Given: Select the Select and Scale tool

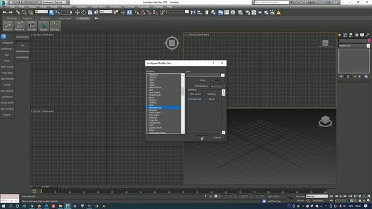Looking at the screenshot, I should coord(90,12).
